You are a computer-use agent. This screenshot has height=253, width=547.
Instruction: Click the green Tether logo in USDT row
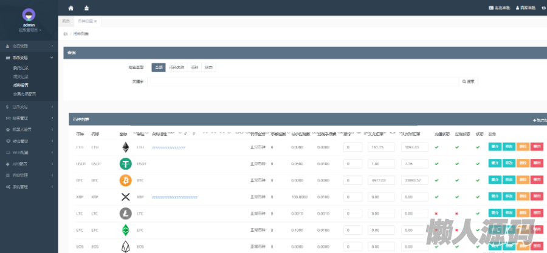[x=126, y=164]
